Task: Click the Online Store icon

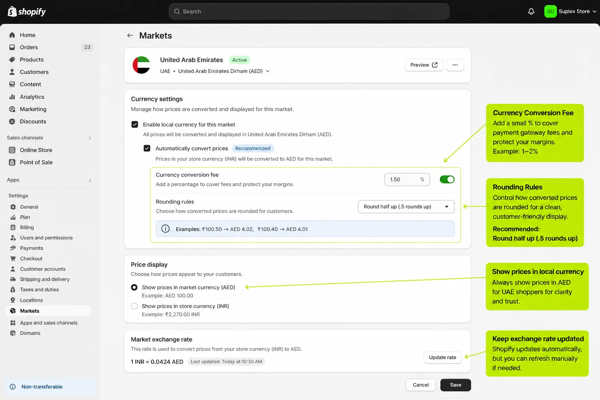Action: (x=12, y=150)
